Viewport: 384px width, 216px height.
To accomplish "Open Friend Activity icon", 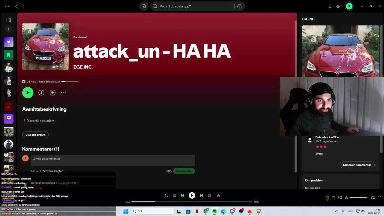I will click(x=338, y=6).
